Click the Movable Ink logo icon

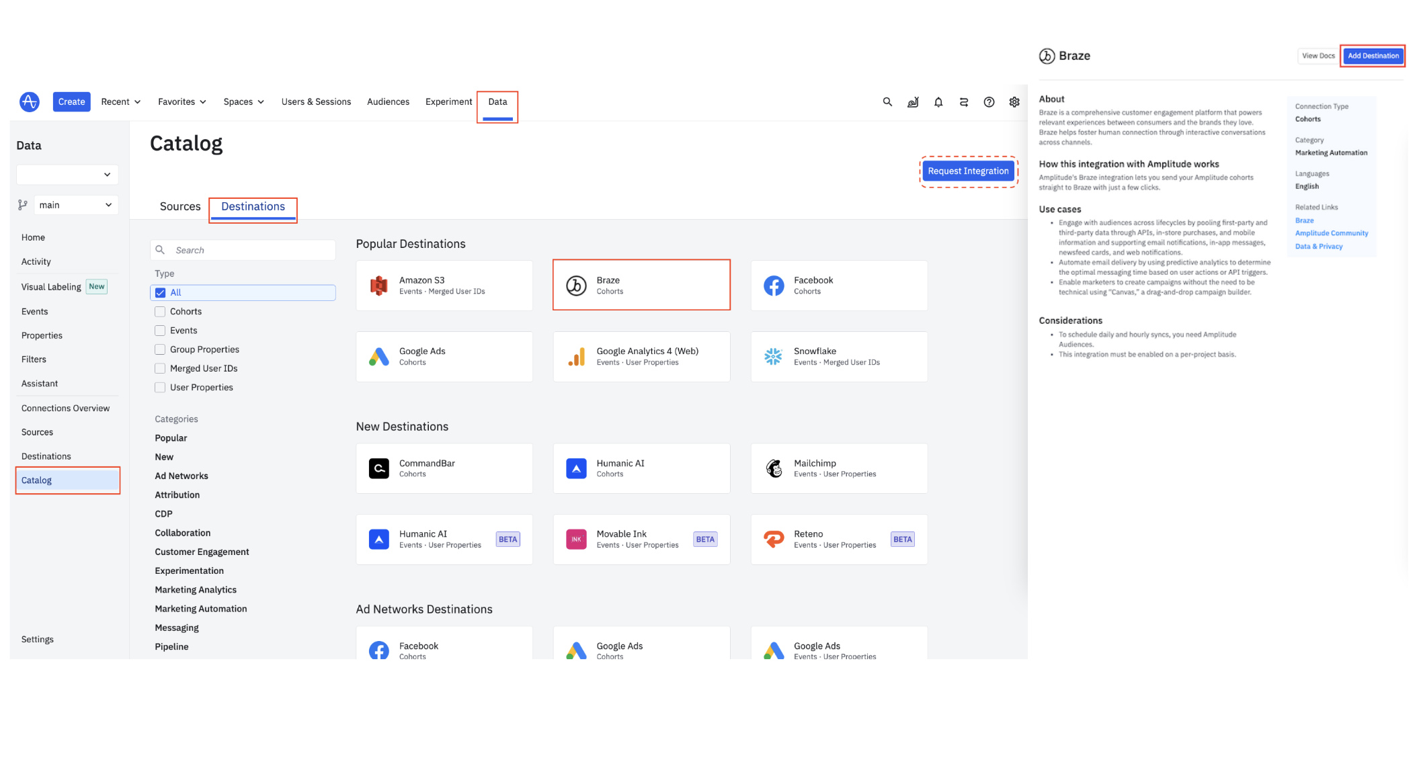pos(576,539)
